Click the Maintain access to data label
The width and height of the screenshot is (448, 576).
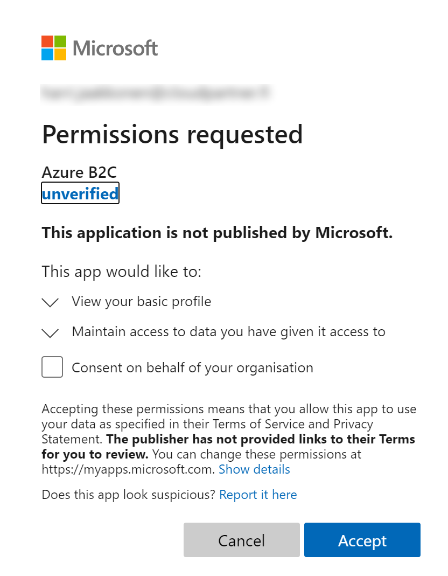(x=228, y=331)
